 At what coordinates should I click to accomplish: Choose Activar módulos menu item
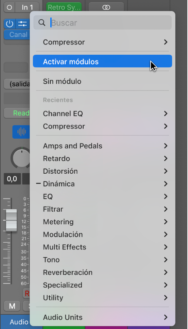point(102,61)
